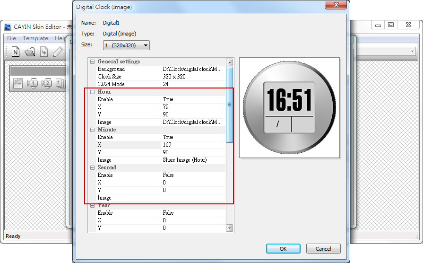Open the Size dropdown showing 1 (320x320)
Image resolution: width=423 pixels, height=263 pixels.
[x=126, y=45]
